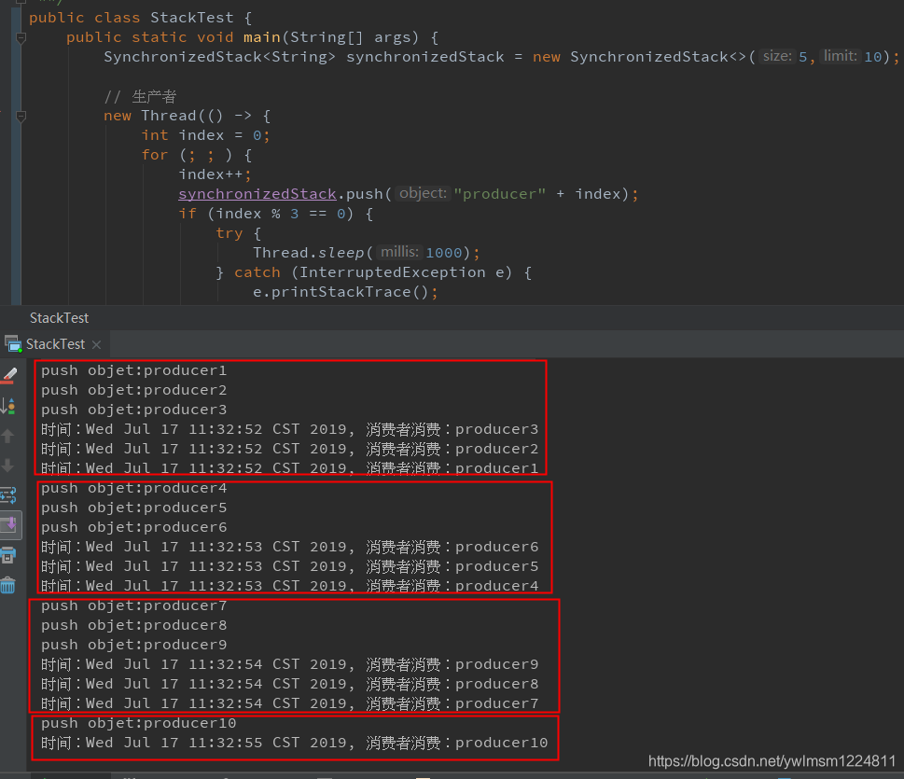Collapse the new Thread lambda fold marker
The height and width of the screenshot is (779, 904).
(21, 117)
